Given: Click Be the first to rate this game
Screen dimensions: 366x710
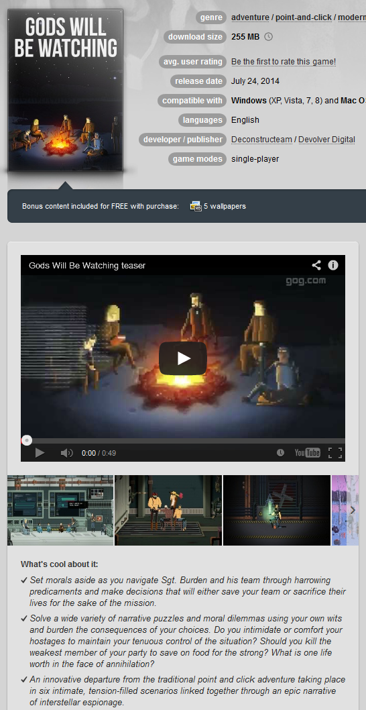Looking at the screenshot, I should pos(284,62).
